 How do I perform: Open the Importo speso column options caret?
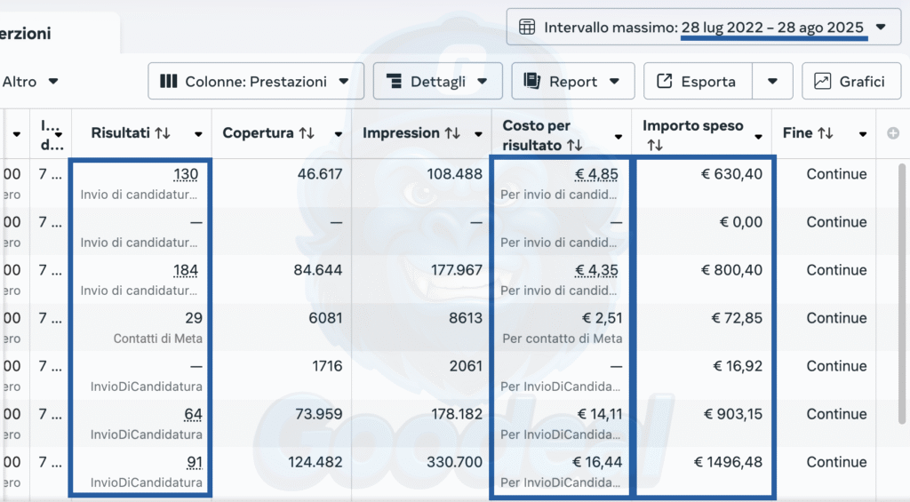coord(758,136)
